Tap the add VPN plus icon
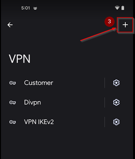The width and height of the screenshot is (135, 159). [x=125, y=25]
